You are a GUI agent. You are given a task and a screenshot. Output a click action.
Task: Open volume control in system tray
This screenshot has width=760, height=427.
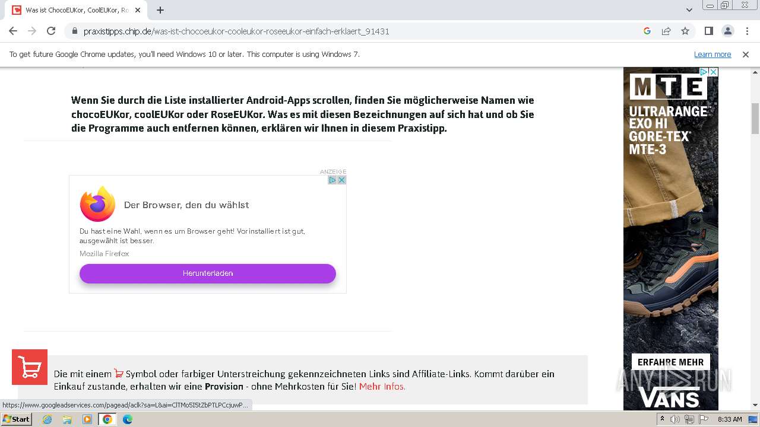click(x=675, y=419)
